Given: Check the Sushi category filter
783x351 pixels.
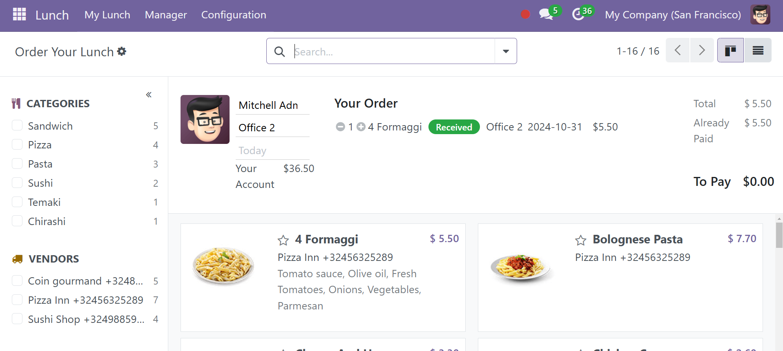Looking at the screenshot, I should click(17, 182).
